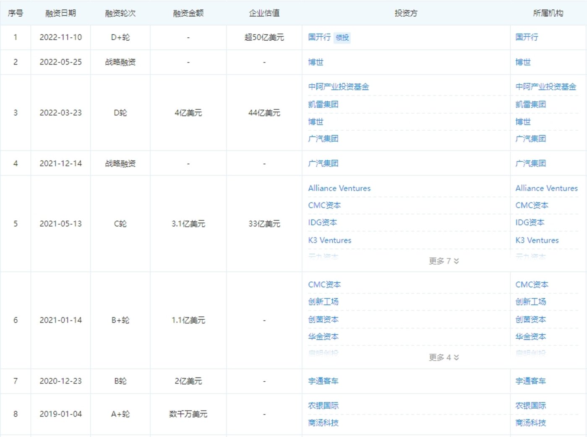
Task: Click 农银国际 in the A+轮 row
Action: click(x=324, y=405)
